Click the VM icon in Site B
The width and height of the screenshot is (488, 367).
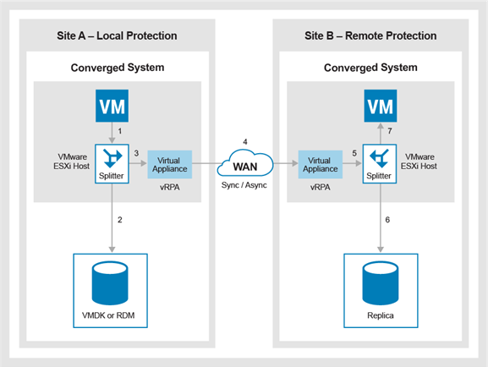coord(381,106)
